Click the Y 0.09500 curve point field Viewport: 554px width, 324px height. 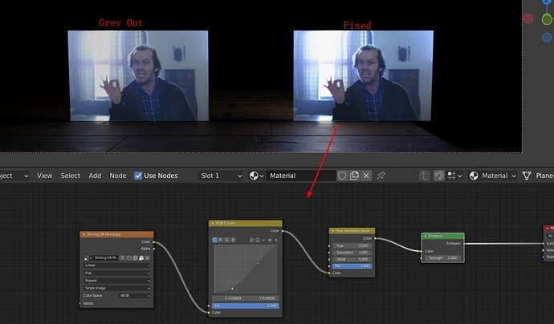click(263, 298)
